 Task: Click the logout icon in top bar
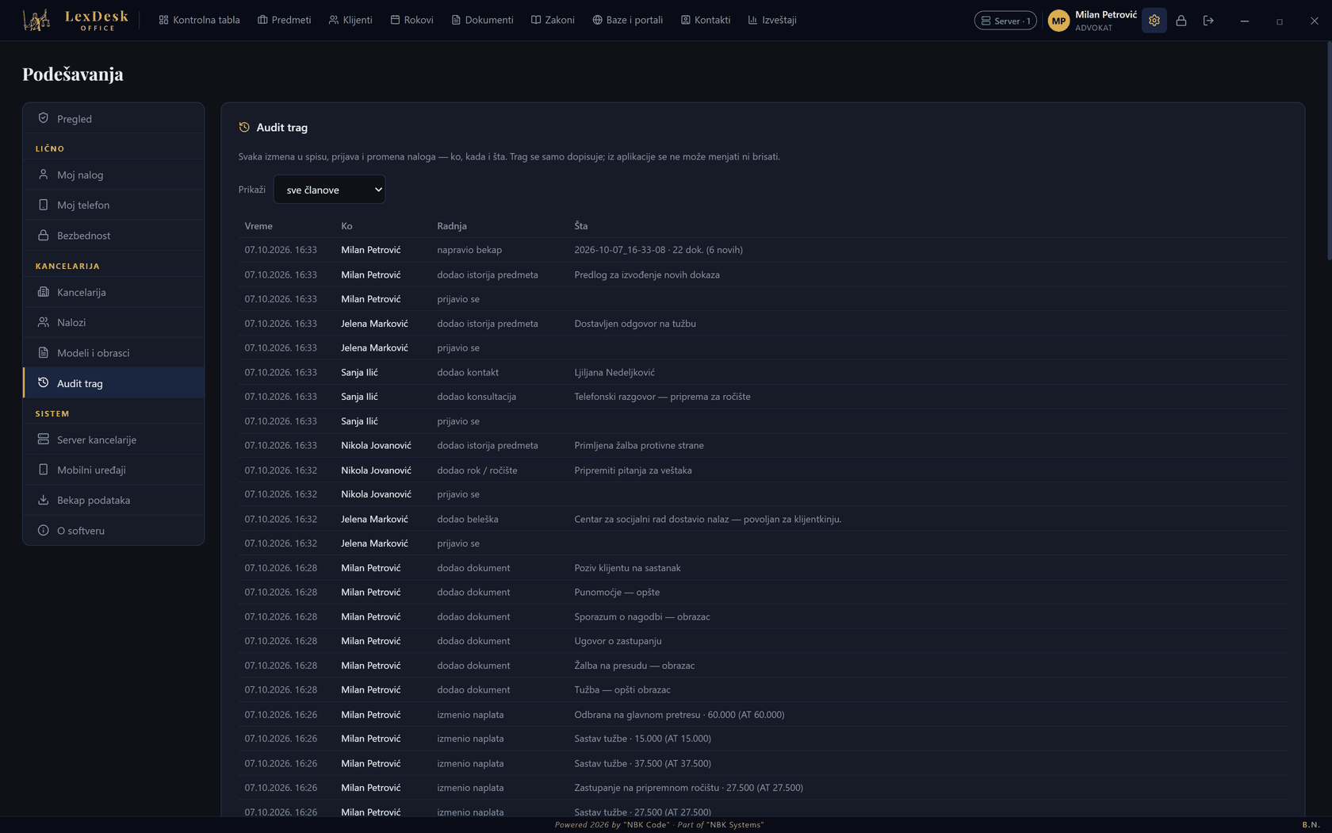[1208, 21]
